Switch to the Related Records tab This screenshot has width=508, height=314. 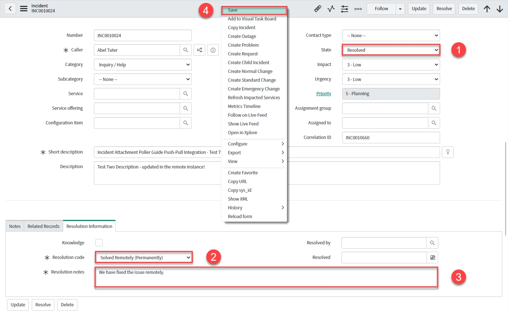pyautogui.click(x=43, y=226)
